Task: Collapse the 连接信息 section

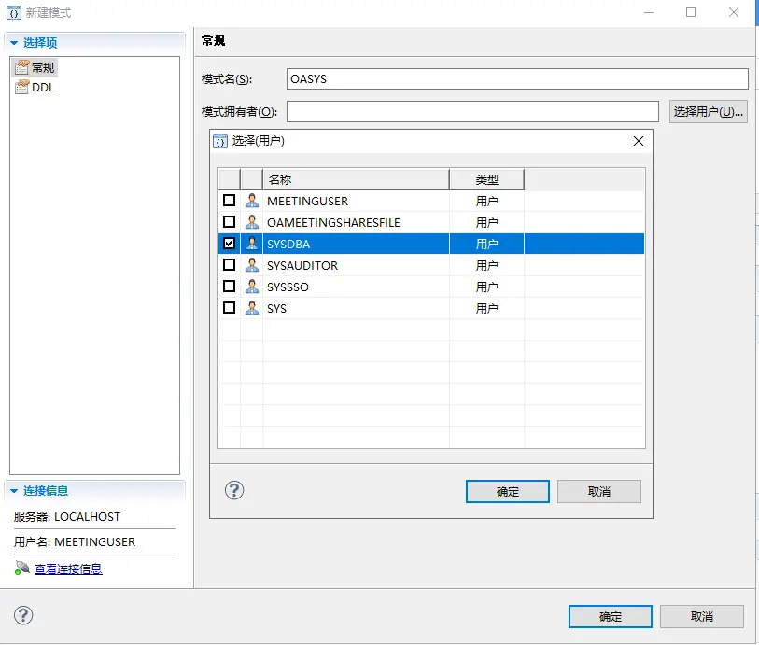Action: point(14,491)
